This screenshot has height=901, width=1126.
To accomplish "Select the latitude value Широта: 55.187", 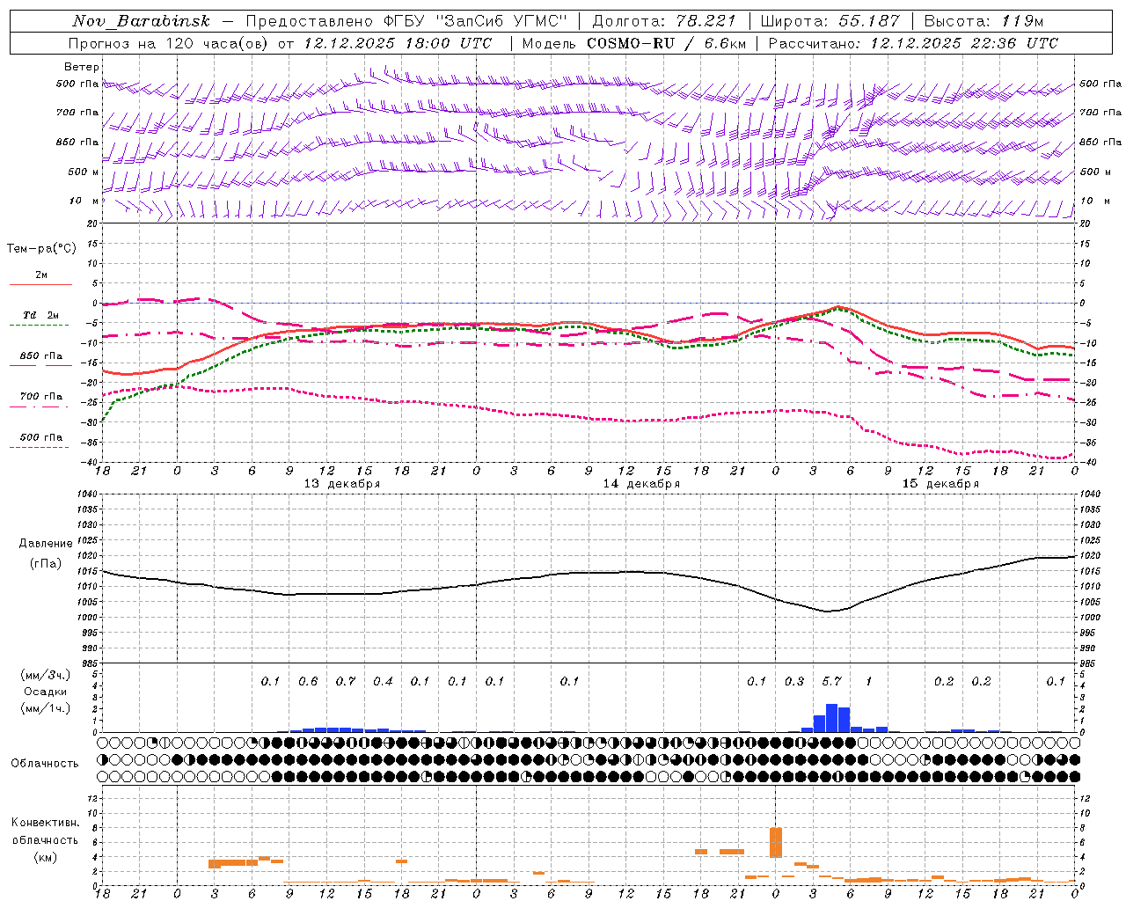I will coord(830,21).
